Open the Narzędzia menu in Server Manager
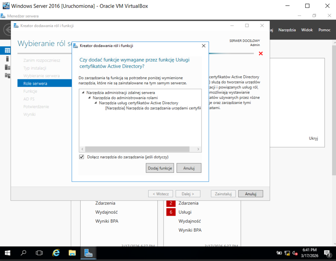The image size is (336, 261). [x=287, y=30]
